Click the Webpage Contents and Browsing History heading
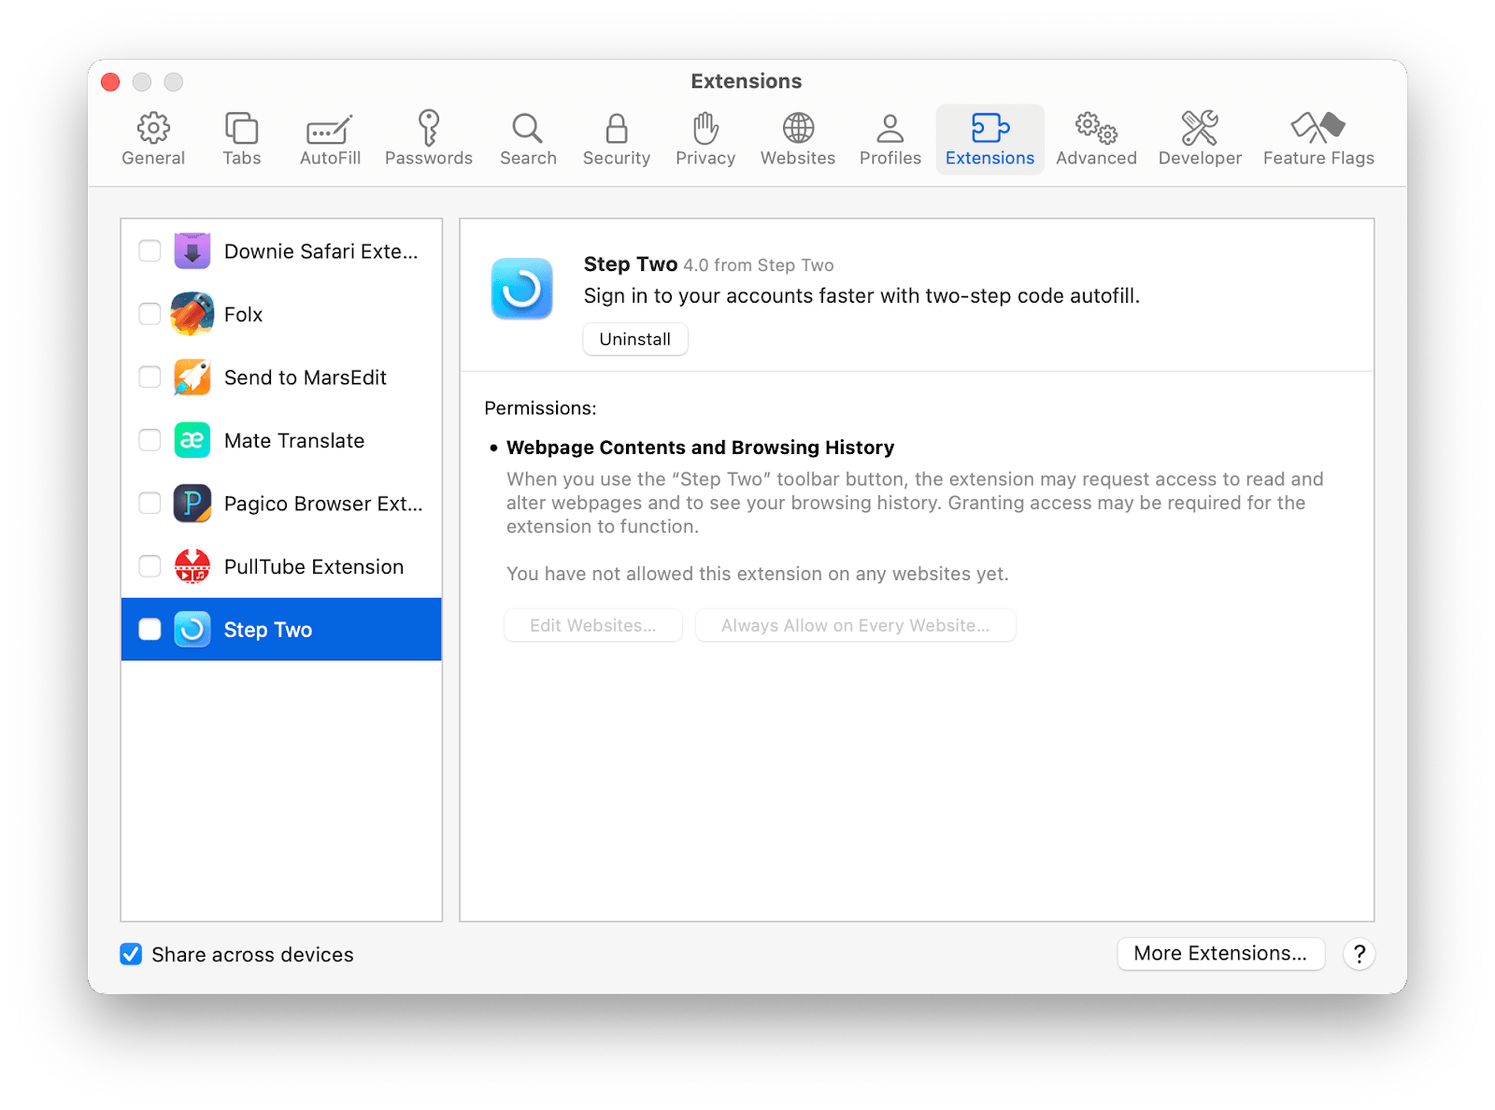Screen dimensions: 1495x1110 click(700, 448)
